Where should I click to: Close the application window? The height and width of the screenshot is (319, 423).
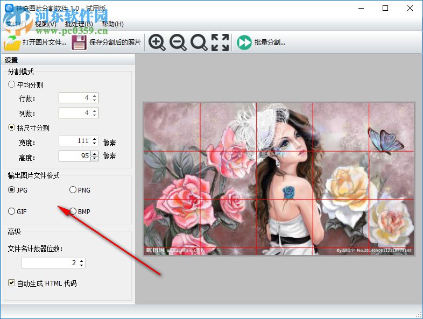(x=410, y=8)
